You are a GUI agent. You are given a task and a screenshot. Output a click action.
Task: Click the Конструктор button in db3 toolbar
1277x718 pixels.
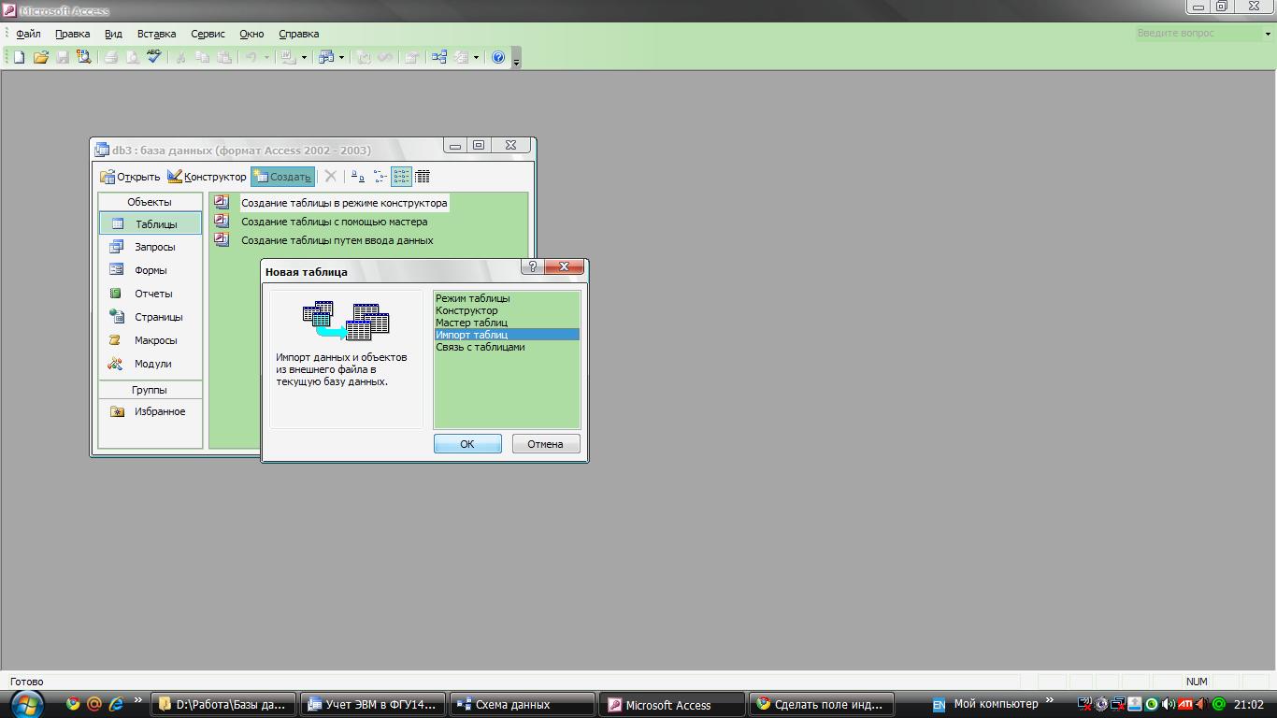pos(207,177)
